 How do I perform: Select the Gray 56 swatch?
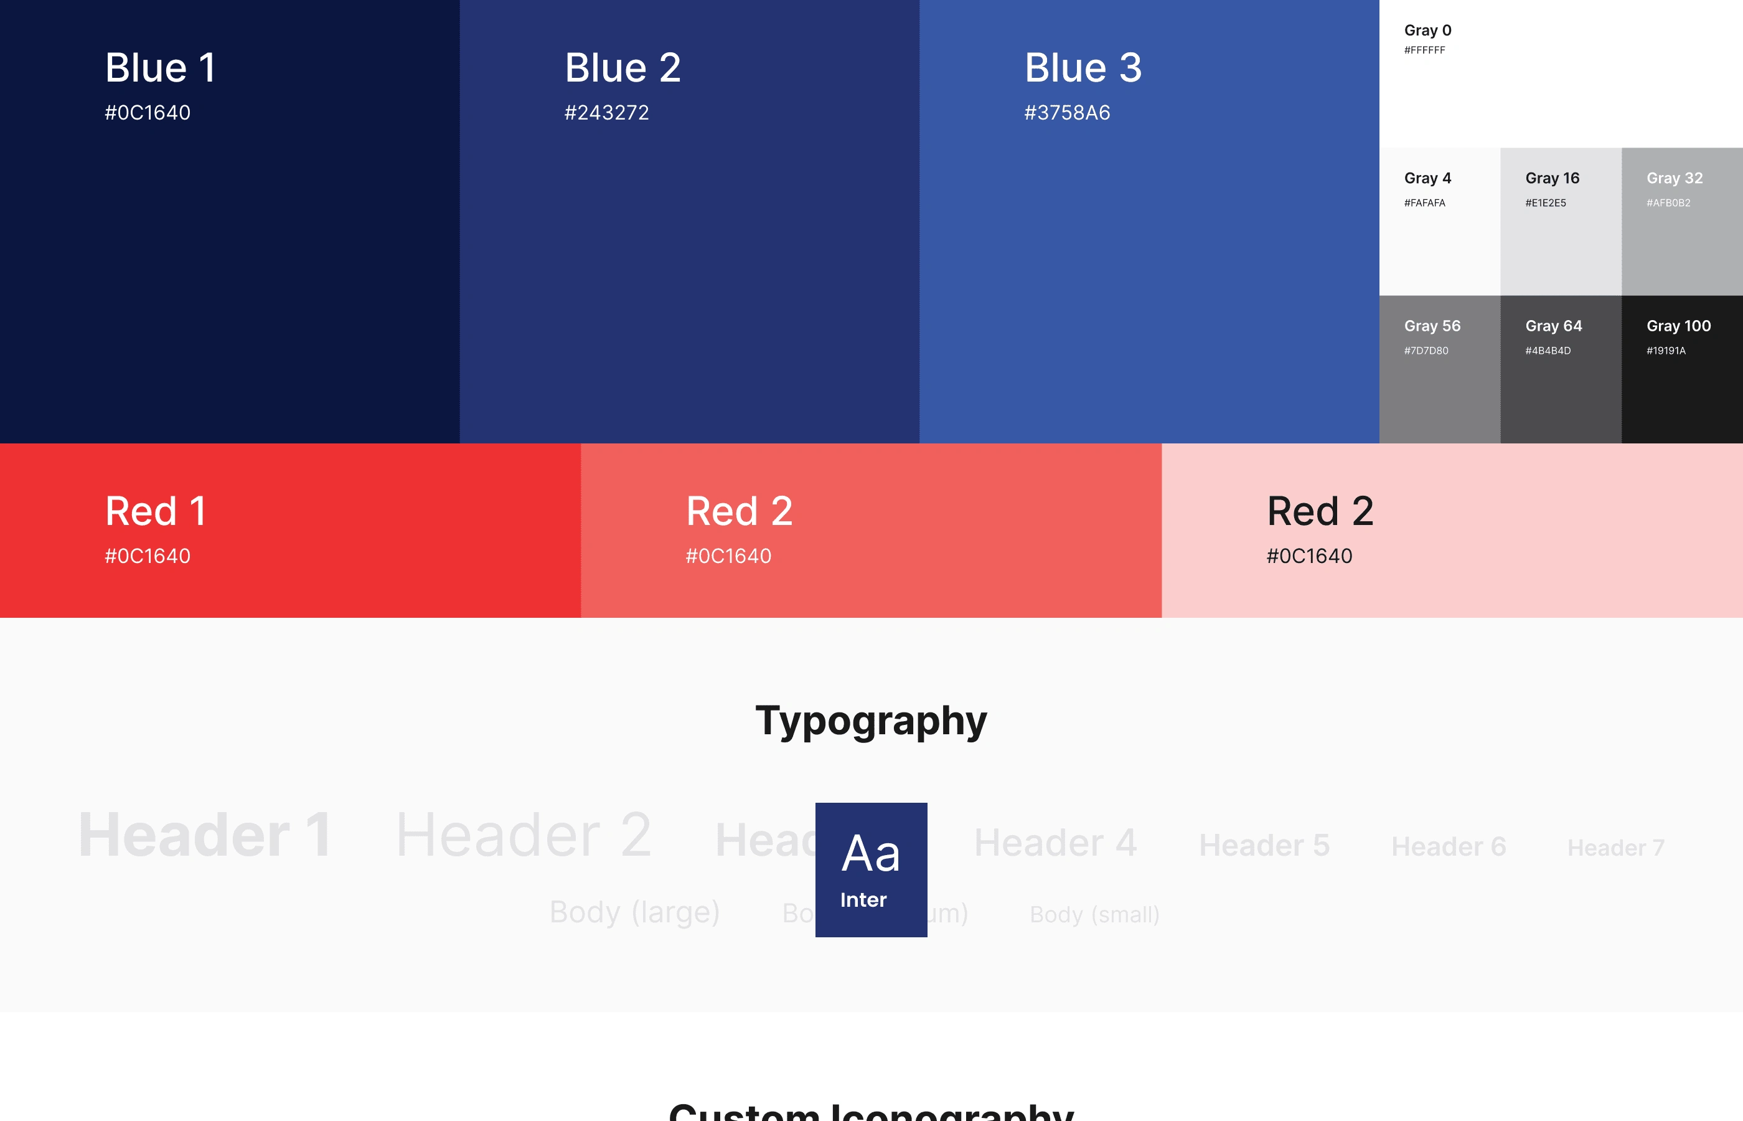1440,369
